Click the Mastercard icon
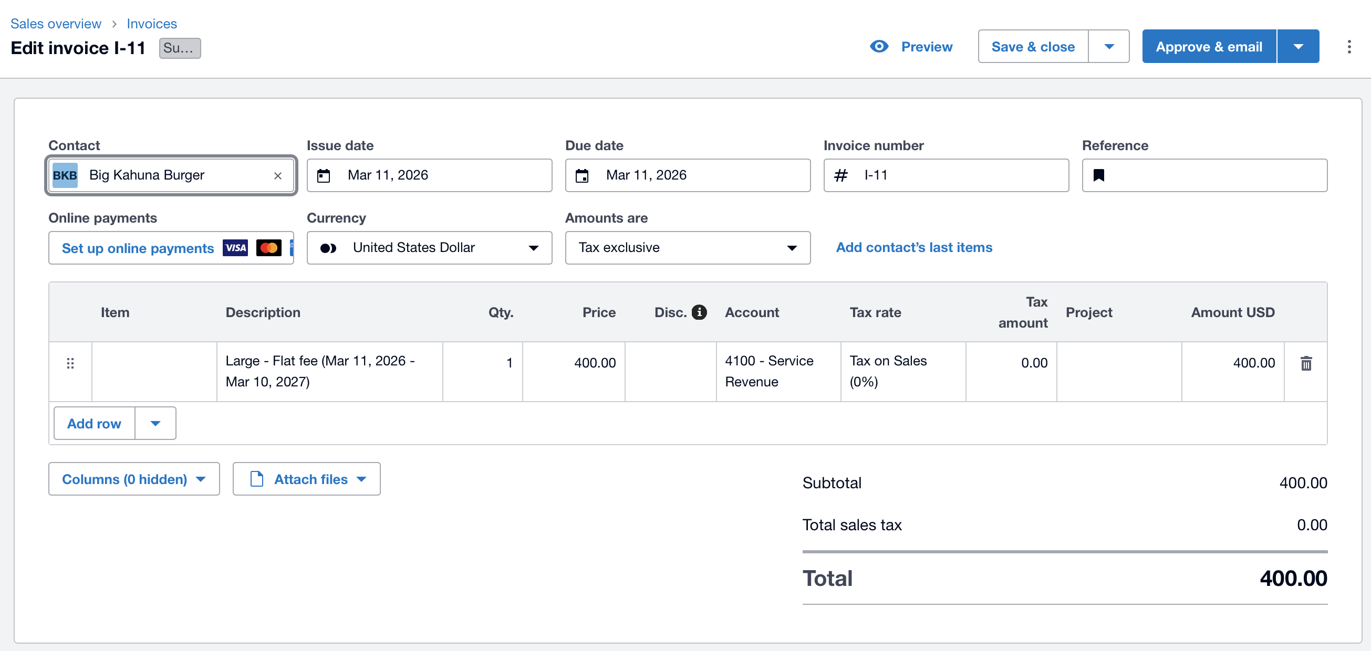Image resolution: width=1371 pixels, height=651 pixels. pyautogui.click(x=269, y=248)
